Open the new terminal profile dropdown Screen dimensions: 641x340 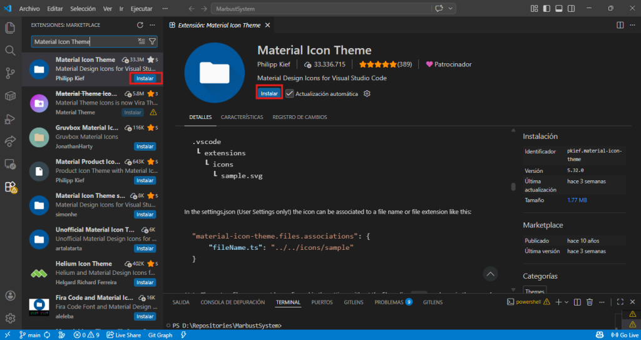click(x=567, y=302)
